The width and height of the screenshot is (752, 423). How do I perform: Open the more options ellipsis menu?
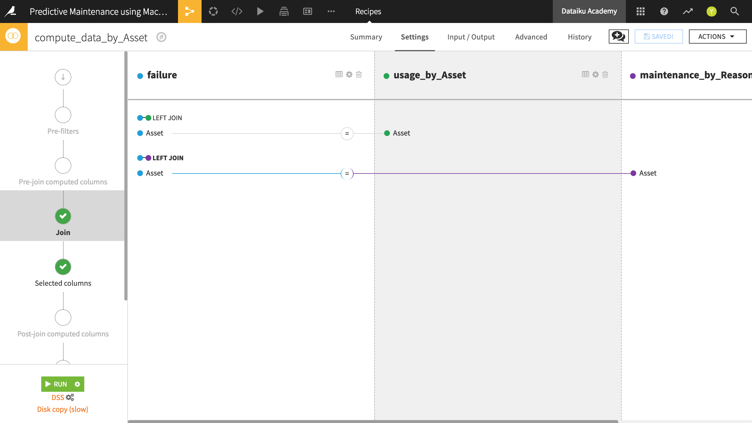point(331,11)
